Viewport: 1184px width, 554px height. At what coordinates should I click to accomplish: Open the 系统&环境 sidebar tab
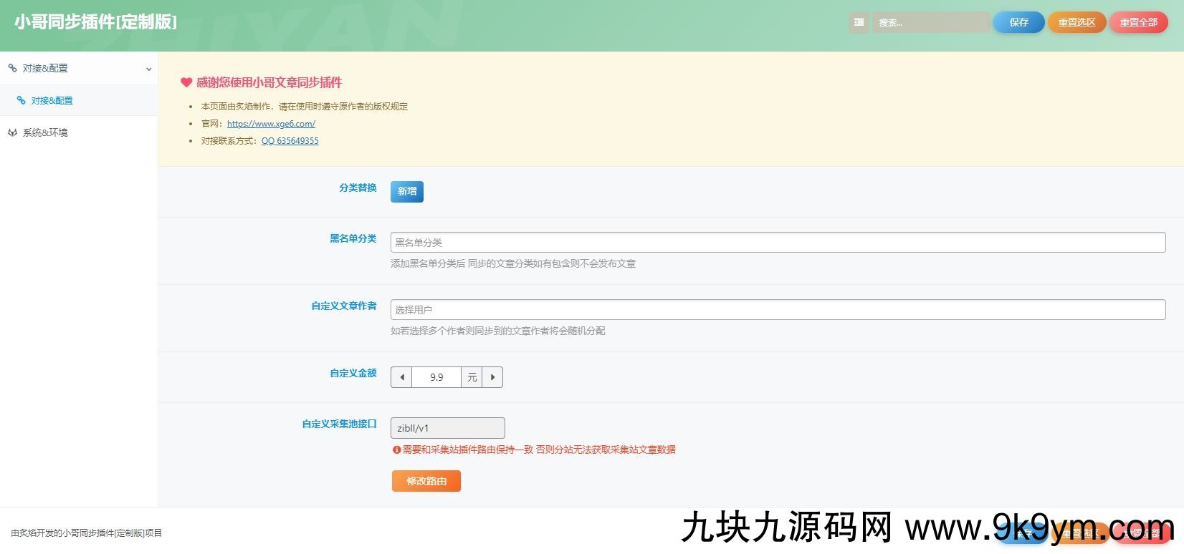45,132
